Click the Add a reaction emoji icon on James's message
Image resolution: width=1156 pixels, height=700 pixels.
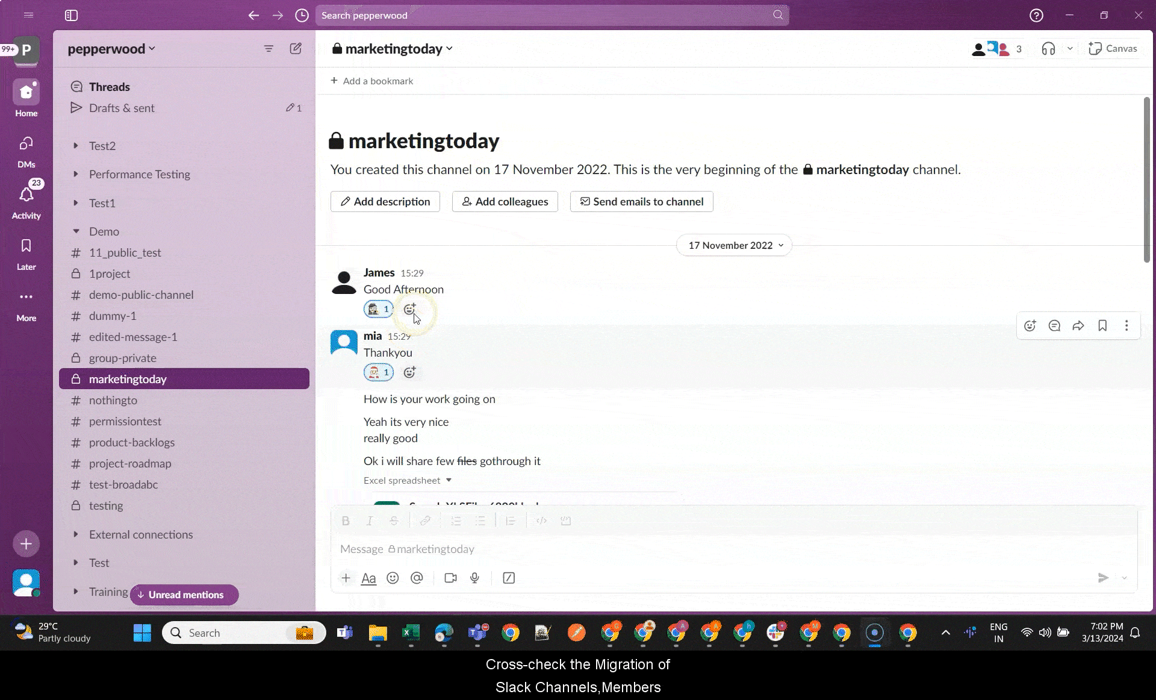409,308
